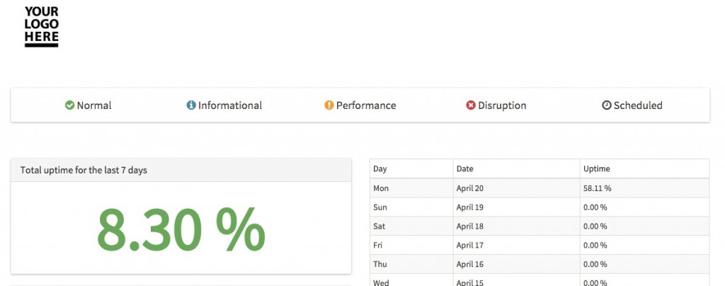Viewport: 725px width, 286px height.
Task: Click the red Disruption cross icon
Action: click(x=471, y=105)
